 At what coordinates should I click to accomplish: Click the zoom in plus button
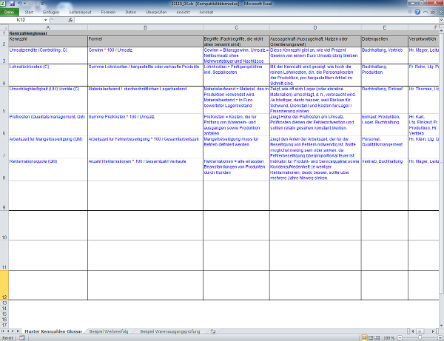[440, 337]
